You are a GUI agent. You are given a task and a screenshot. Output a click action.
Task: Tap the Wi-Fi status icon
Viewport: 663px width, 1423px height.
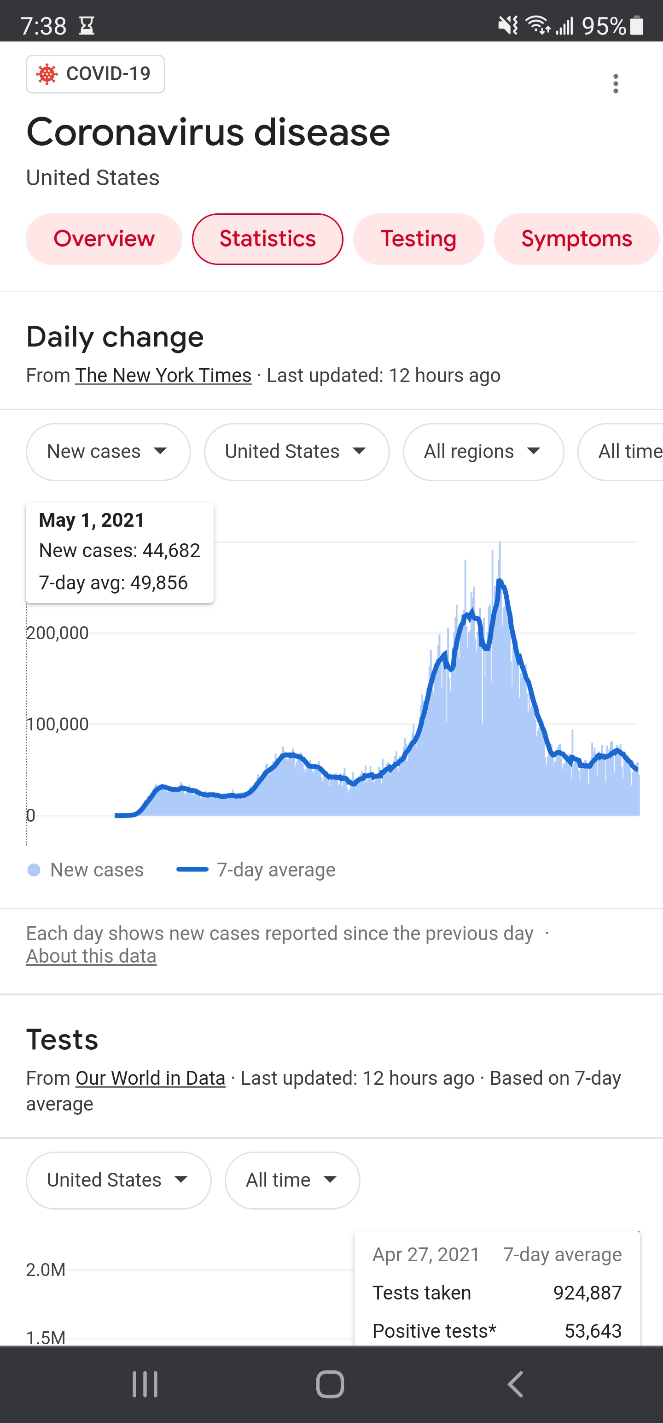[538, 25]
